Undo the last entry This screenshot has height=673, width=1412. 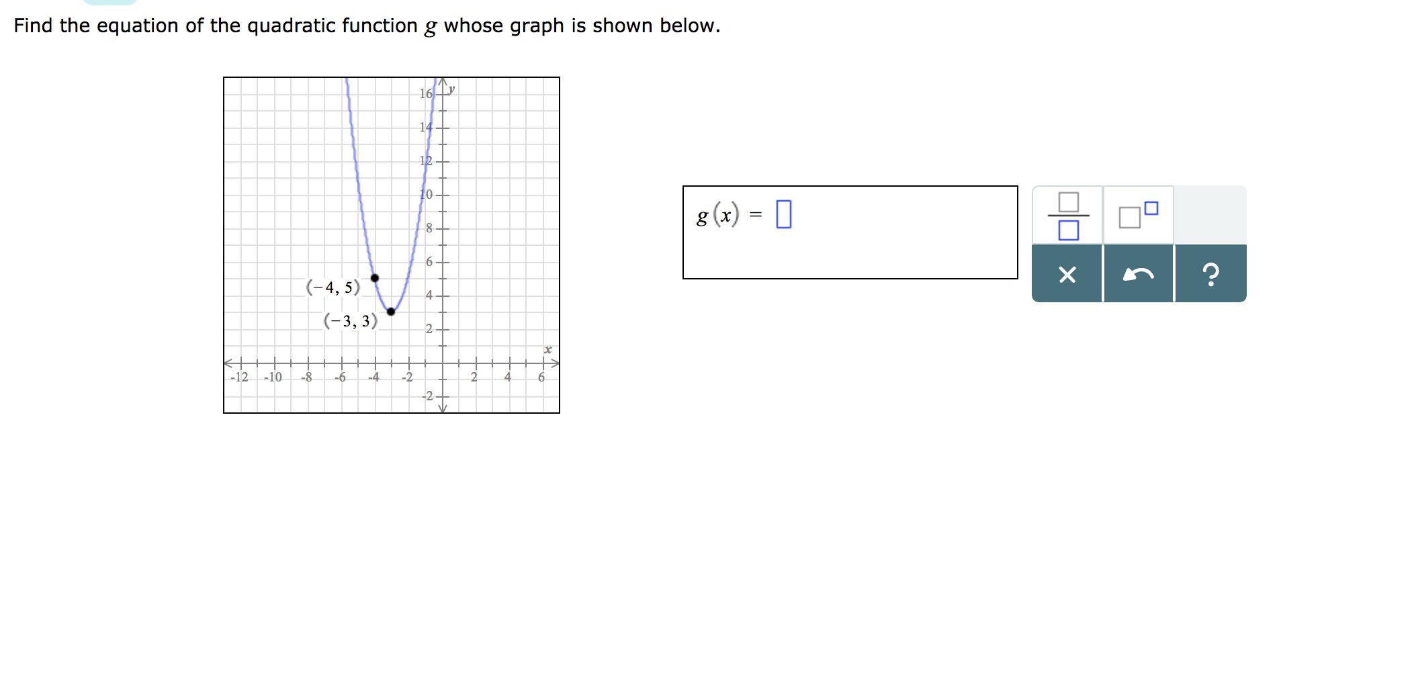tap(1138, 274)
